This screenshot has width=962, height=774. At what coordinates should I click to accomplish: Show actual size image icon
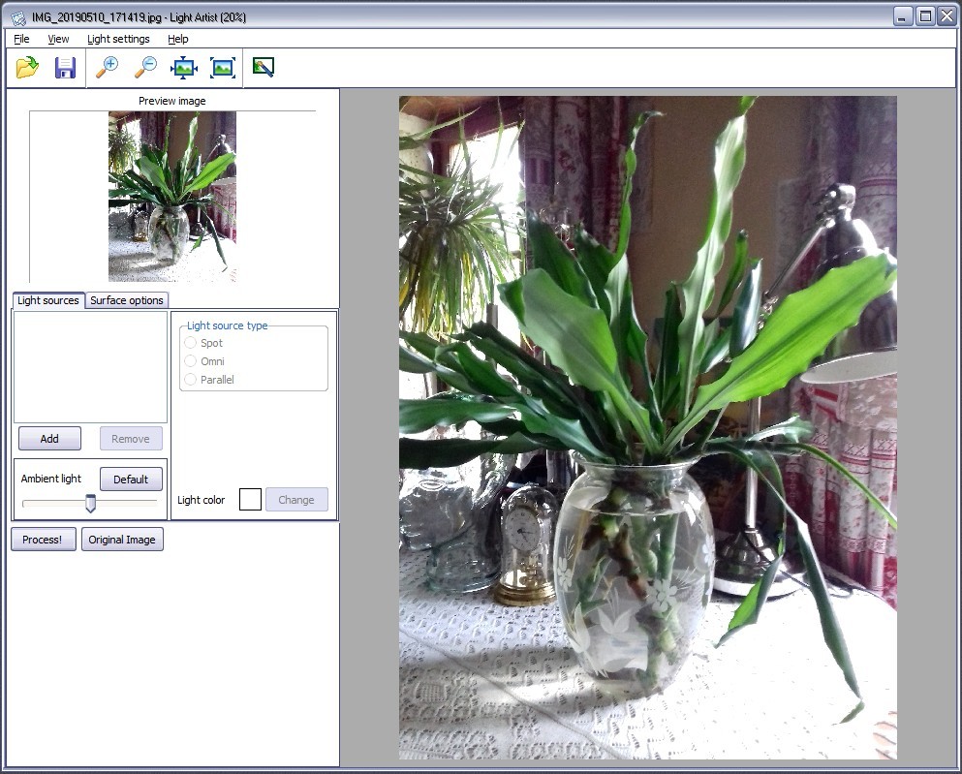223,68
